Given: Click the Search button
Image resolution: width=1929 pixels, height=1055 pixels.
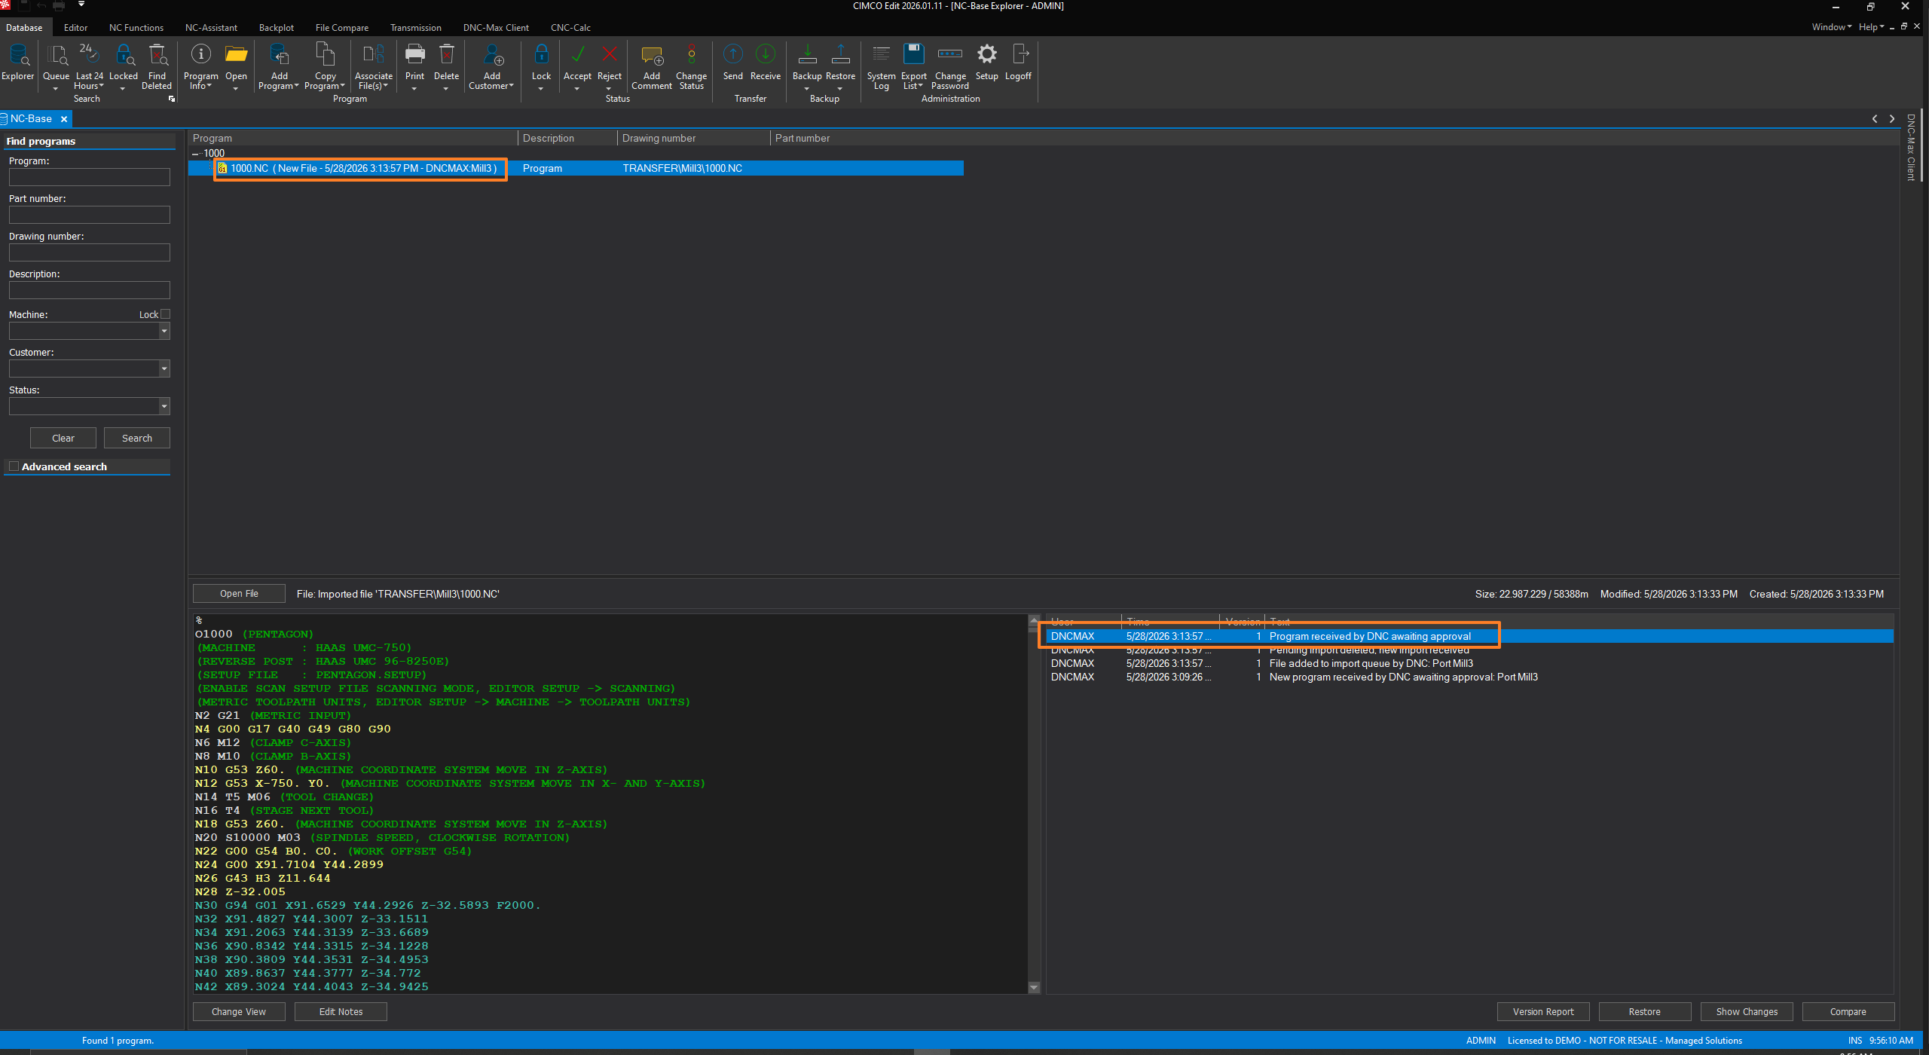Looking at the screenshot, I should [137, 438].
